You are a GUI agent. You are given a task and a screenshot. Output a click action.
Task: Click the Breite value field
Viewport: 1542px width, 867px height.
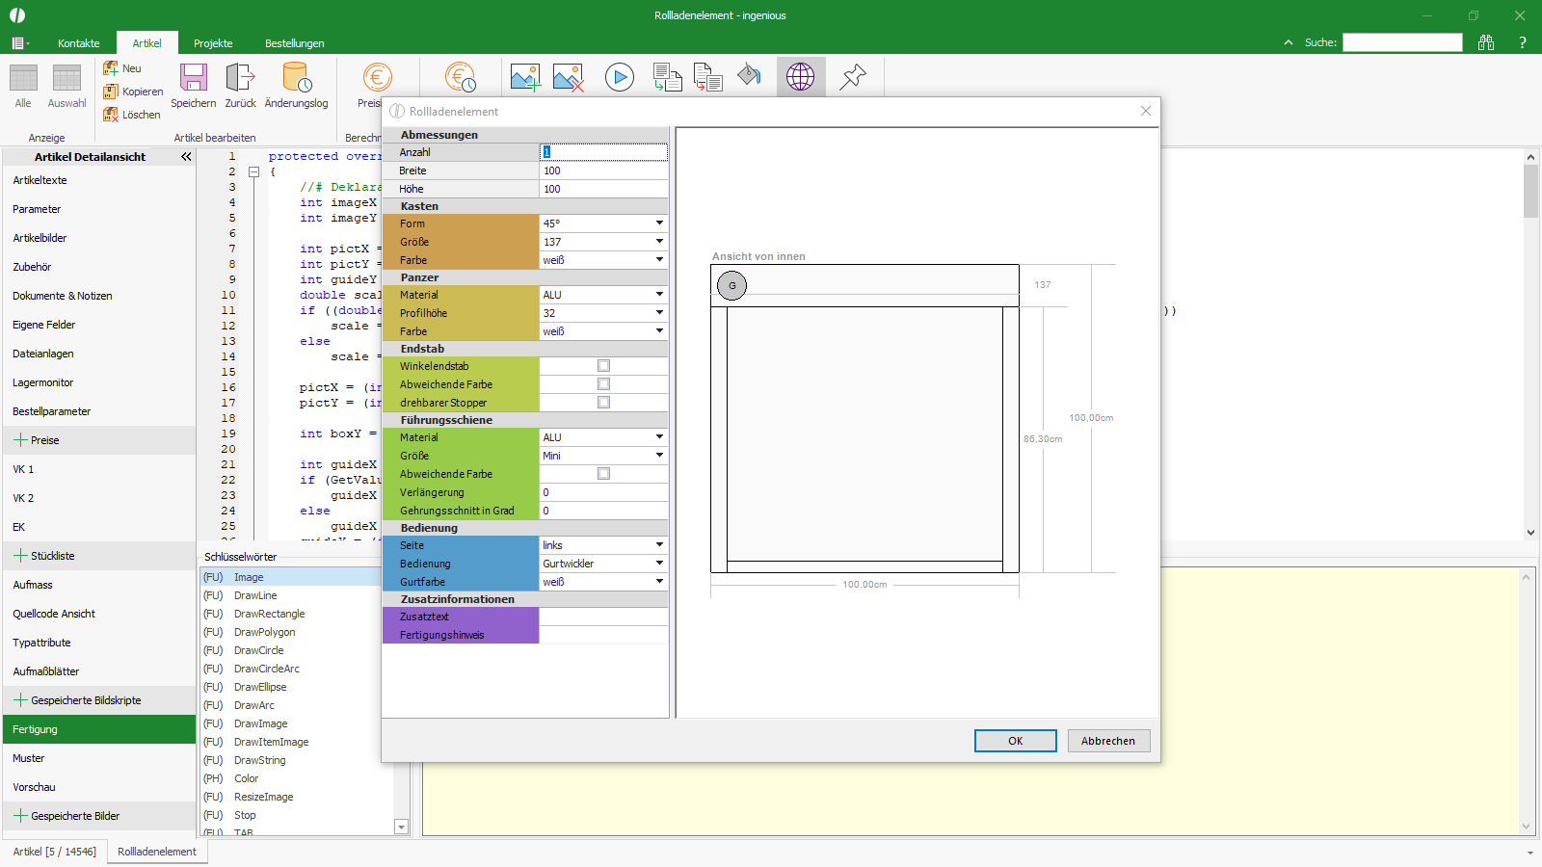tap(602, 171)
